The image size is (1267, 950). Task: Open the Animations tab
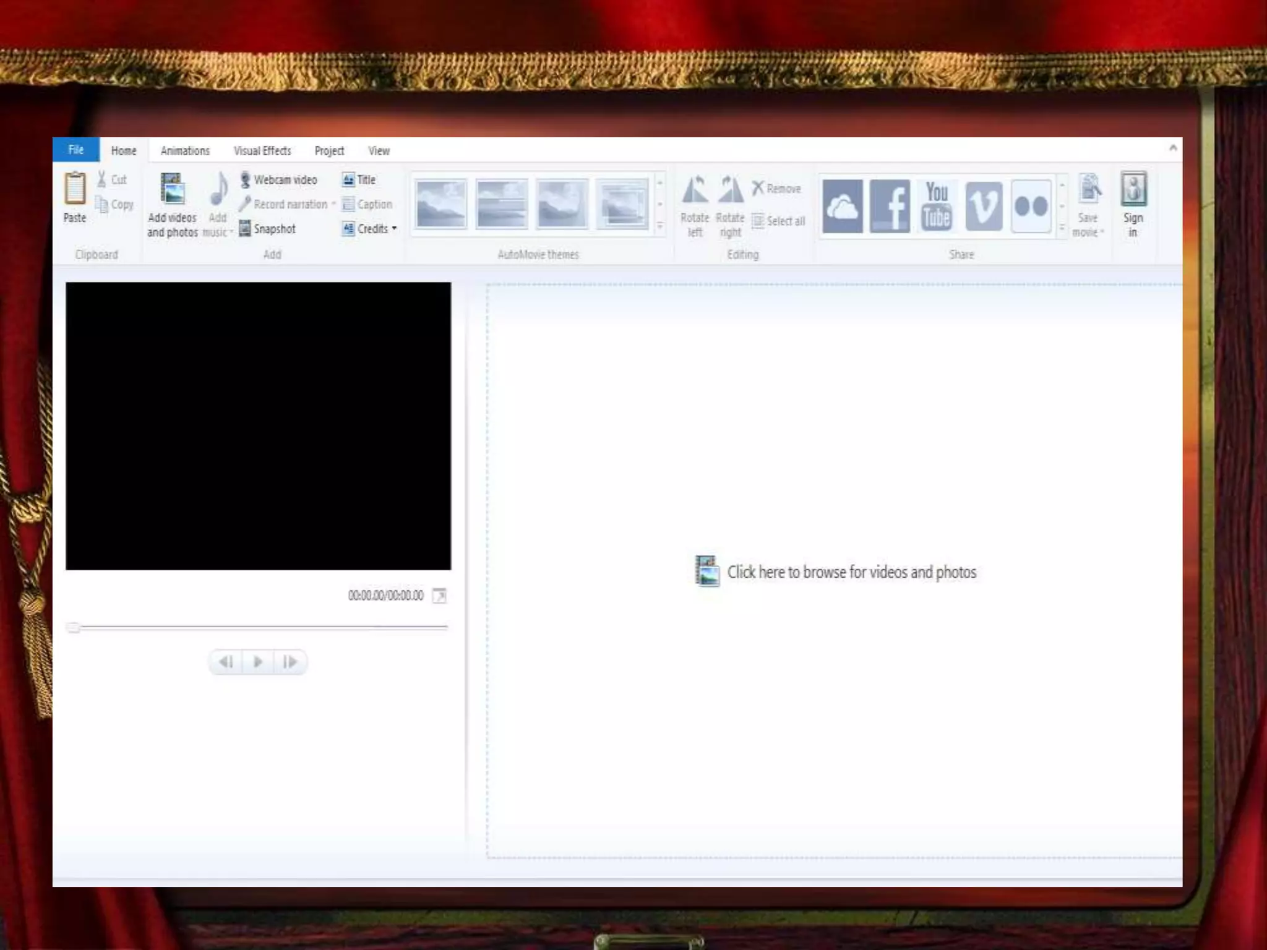point(185,151)
